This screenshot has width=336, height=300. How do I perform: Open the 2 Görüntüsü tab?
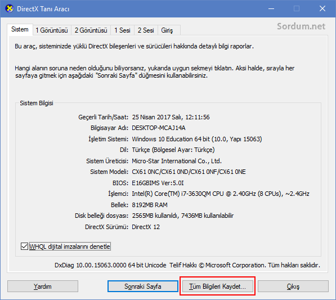click(x=91, y=30)
